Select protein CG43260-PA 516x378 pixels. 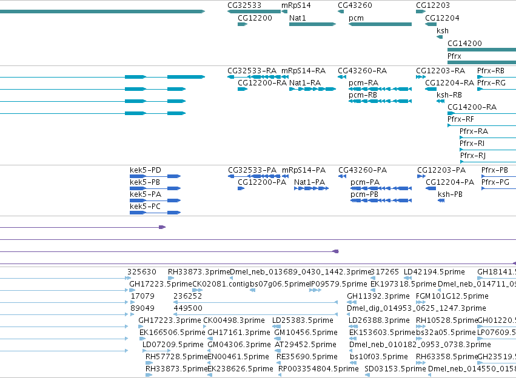(x=363, y=170)
